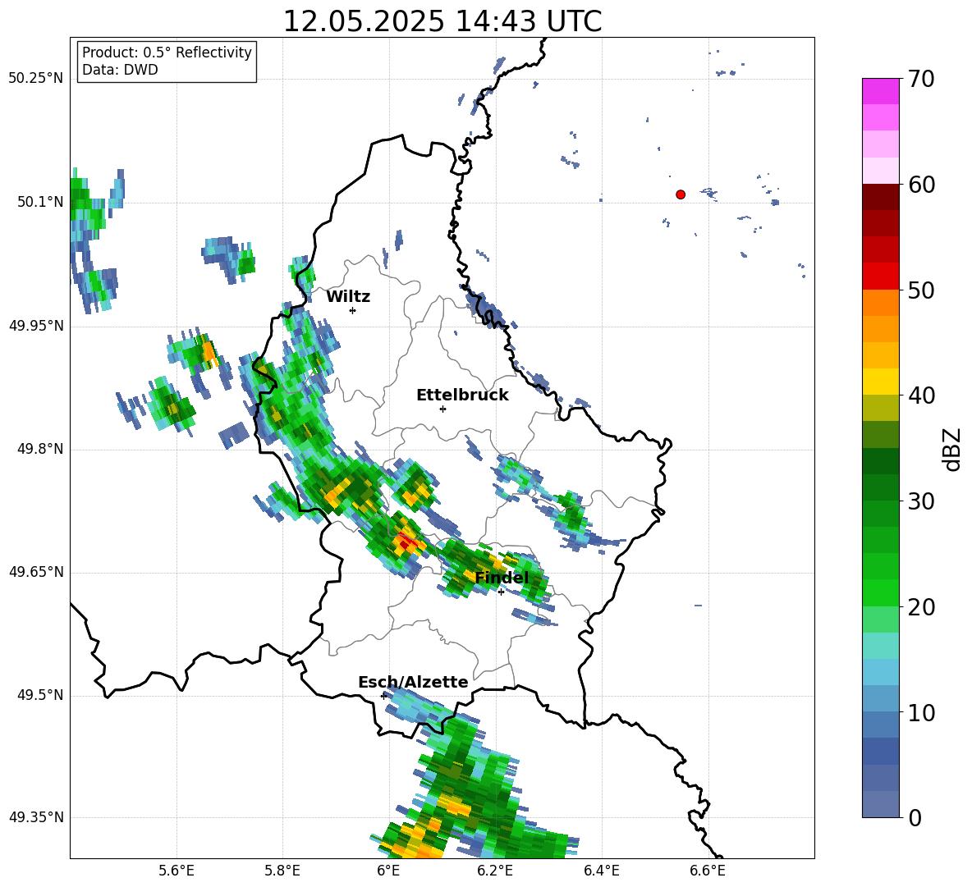This screenshot has width=972, height=887.
Task: Click the 30 tick label on colorbar
Action: pyautogui.click(x=920, y=501)
